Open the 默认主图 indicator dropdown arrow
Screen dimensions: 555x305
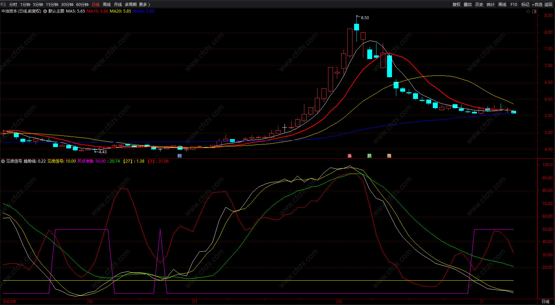[45, 11]
